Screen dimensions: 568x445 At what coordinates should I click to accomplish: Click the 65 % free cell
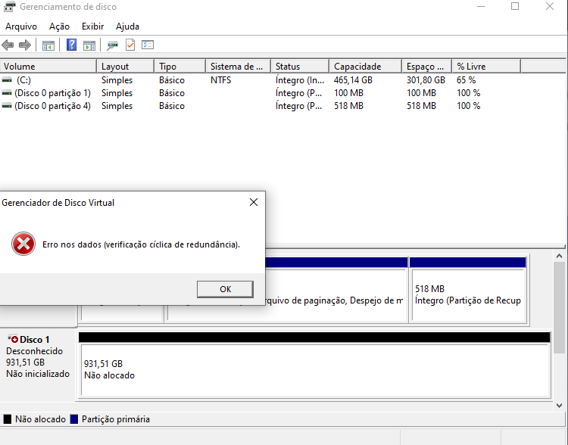(466, 80)
